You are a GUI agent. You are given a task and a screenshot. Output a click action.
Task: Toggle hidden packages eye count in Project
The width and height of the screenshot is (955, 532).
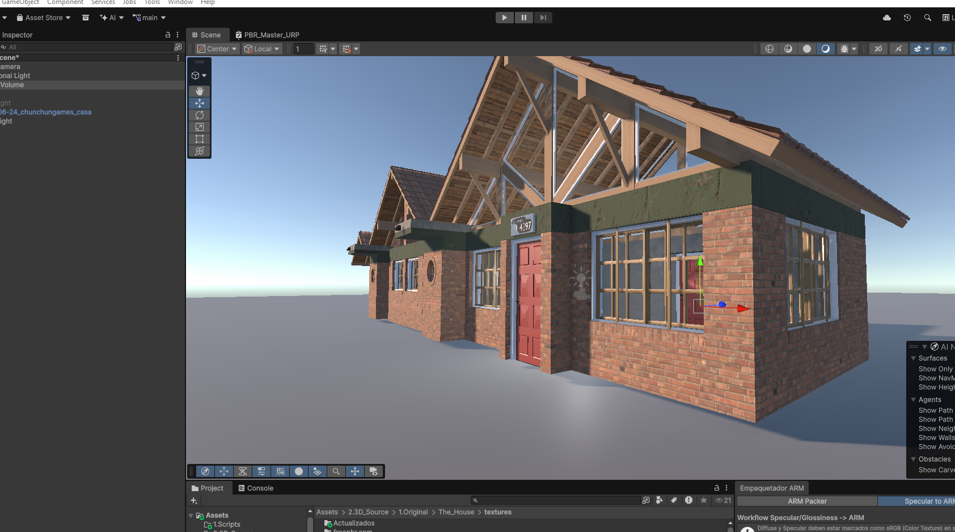(723, 500)
